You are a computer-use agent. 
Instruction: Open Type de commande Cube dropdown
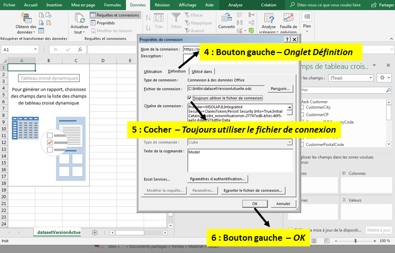[x=290, y=142]
